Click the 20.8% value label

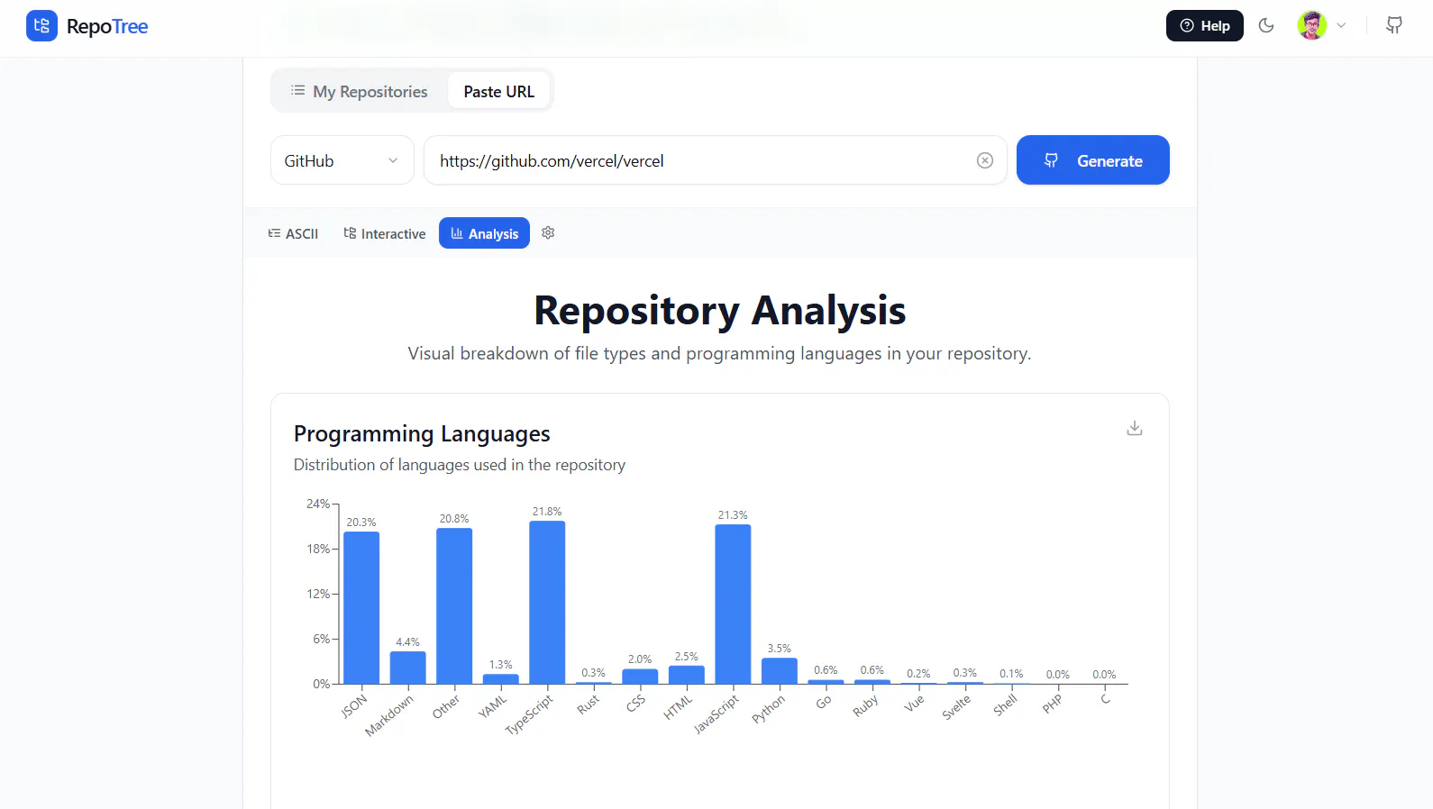(454, 519)
